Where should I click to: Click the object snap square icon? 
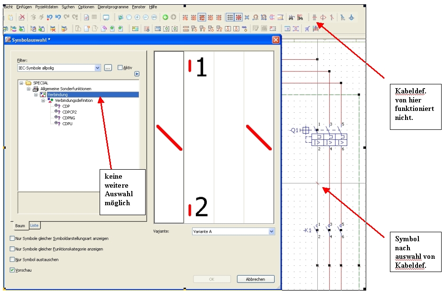click(247, 18)
